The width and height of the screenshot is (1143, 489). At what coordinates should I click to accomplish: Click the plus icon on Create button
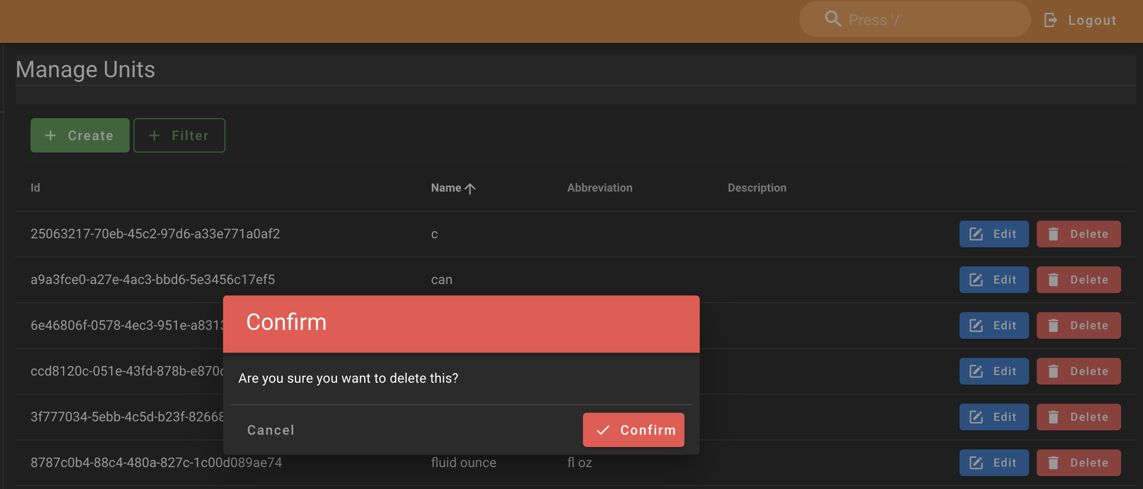pos(51,135)
